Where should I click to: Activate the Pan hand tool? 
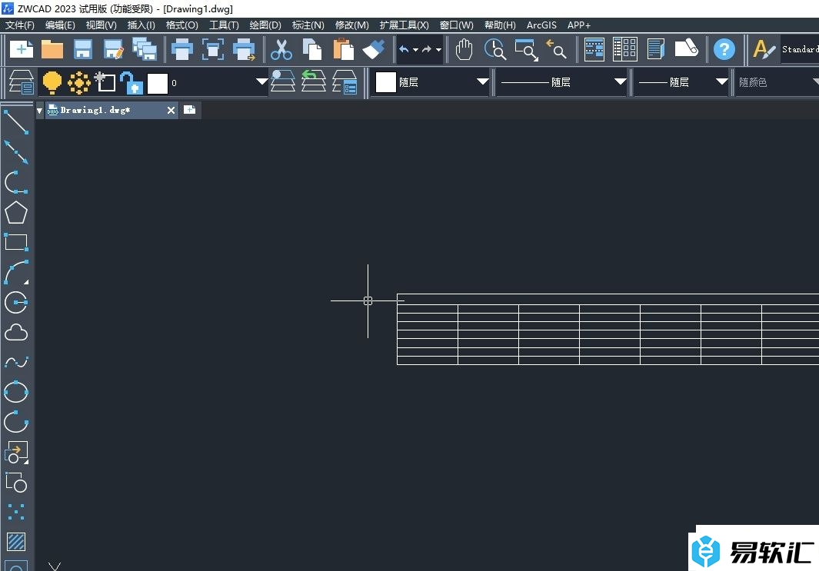[x=464, y=50]
